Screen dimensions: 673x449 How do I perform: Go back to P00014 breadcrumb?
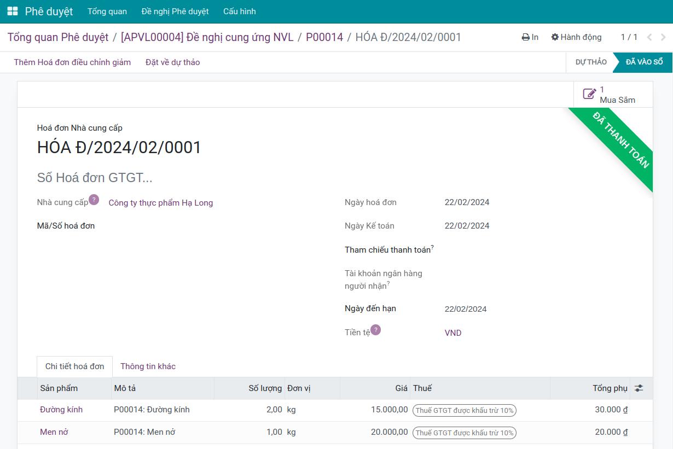point(324,37)
